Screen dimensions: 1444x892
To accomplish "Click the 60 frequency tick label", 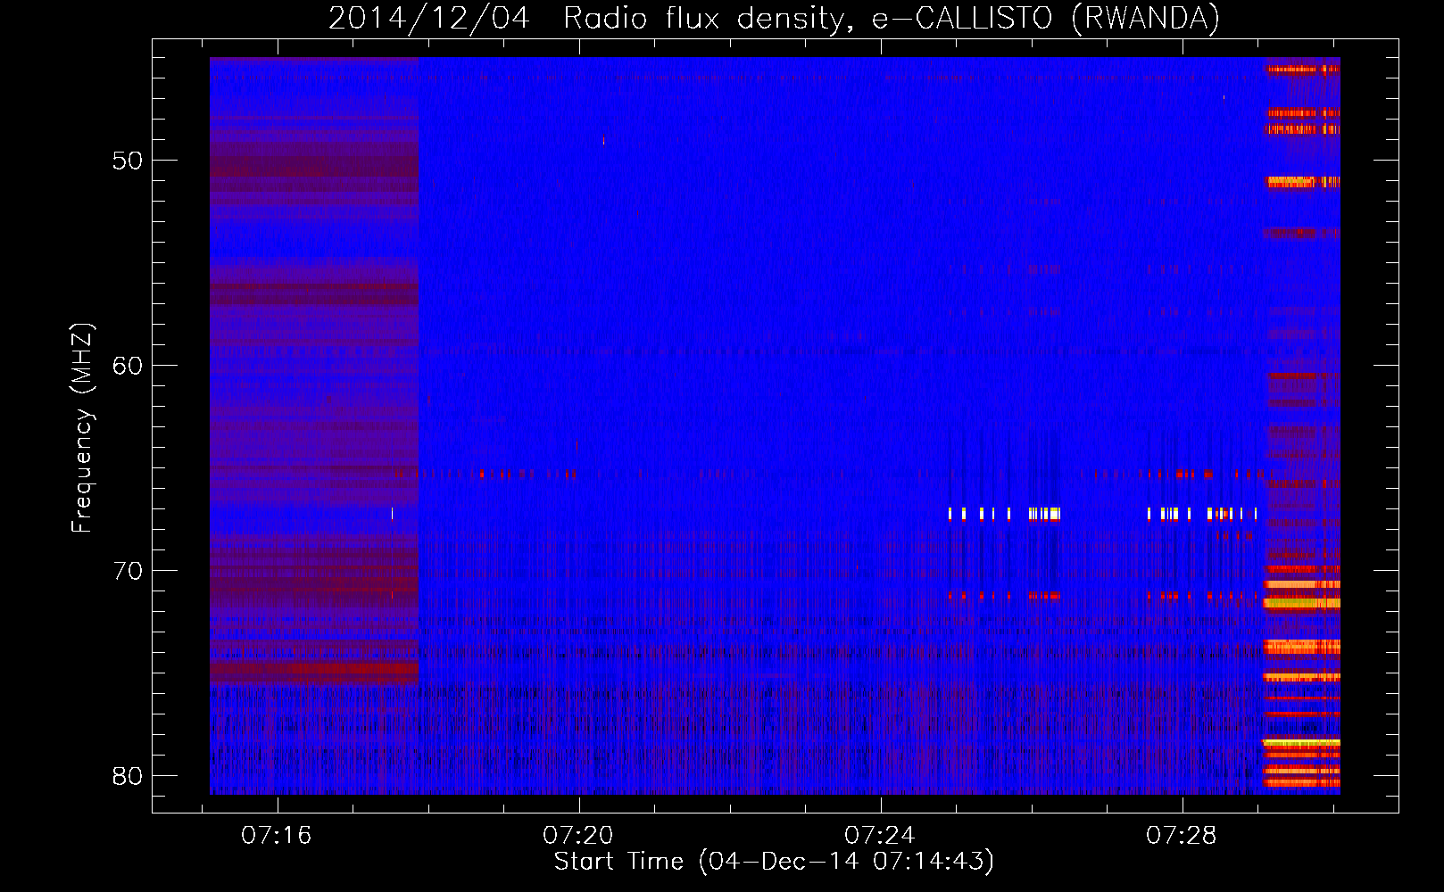I will click(x=128, y=366).
